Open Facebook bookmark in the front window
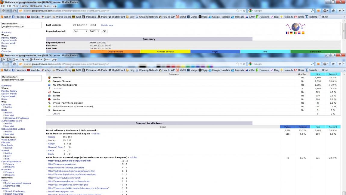This screenshot has height=195, width=346. tap(19, 70)
